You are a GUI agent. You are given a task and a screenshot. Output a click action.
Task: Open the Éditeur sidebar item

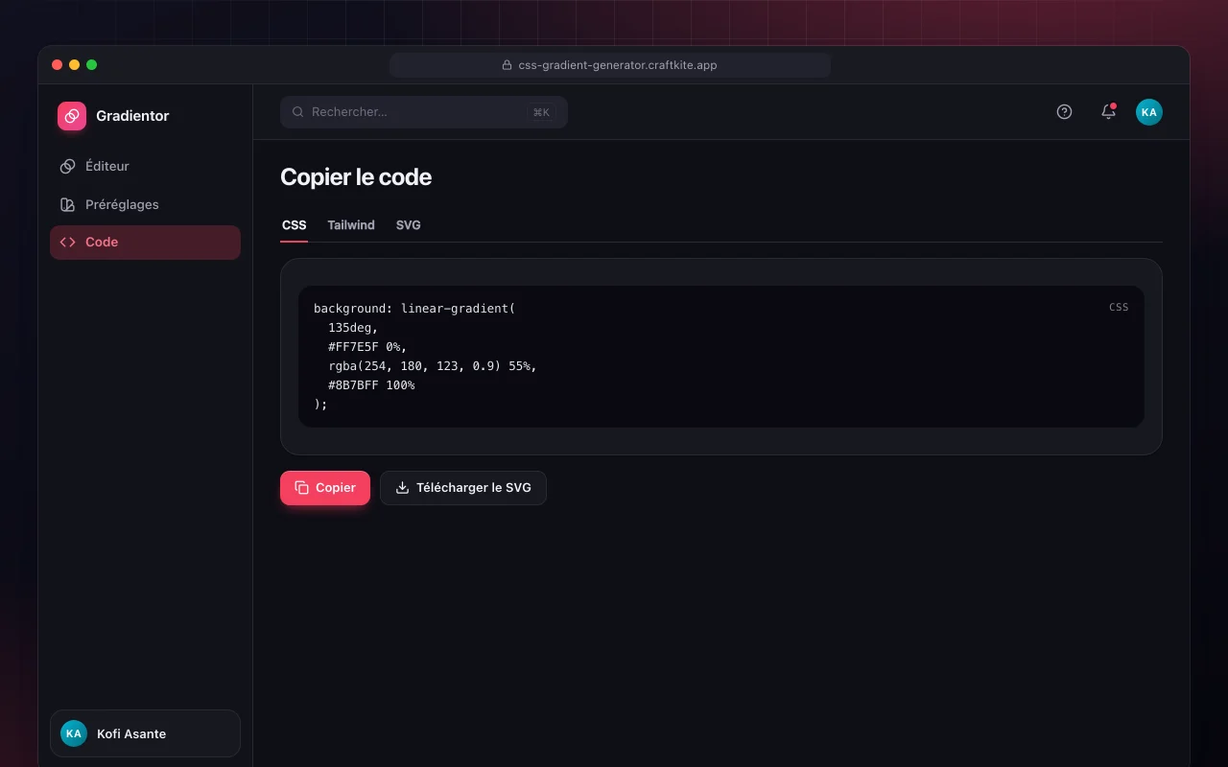[145, 166]
